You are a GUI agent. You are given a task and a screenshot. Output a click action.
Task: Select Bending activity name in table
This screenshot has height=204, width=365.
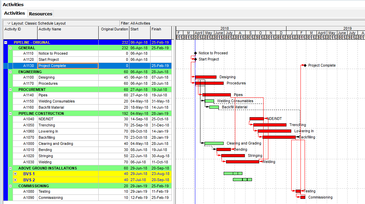point(45,150)
